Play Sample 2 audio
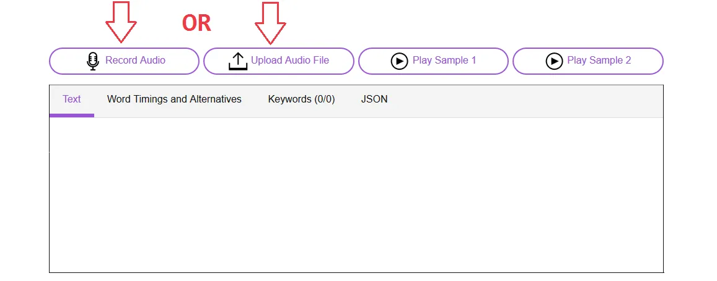Image resolution: width=717 pixels, height=281 pixels. point(587,61)
